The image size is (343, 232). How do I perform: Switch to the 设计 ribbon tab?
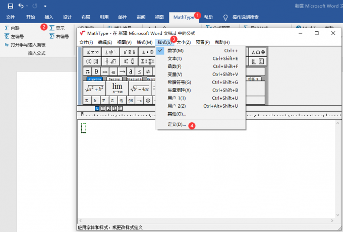point(67,17)
